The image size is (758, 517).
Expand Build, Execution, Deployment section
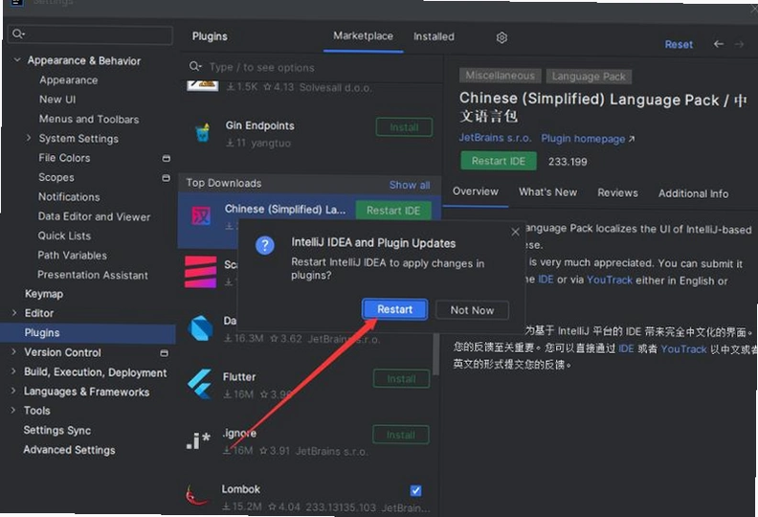13,371
